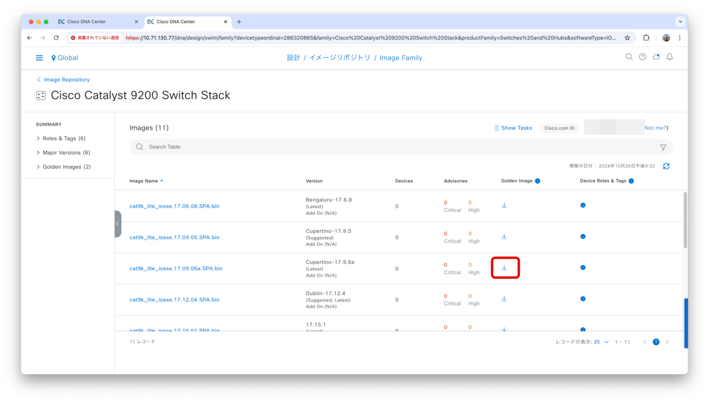Click the 保護されていない通信 security warning
This screenshot has height=402, width=709.
click(95, 38)
